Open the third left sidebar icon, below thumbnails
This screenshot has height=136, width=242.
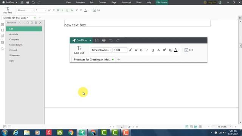point(3,36)
